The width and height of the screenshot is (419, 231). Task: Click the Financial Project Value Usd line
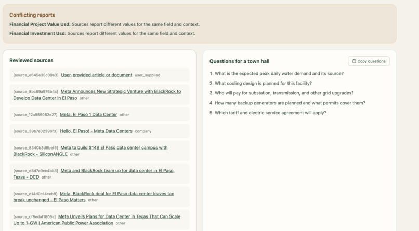(104, 24)
